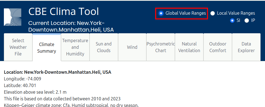Image resolution: width=265 pixels, height=107 pixels.
Task: Choose the IP units radio button
Action: click(247, 21)
